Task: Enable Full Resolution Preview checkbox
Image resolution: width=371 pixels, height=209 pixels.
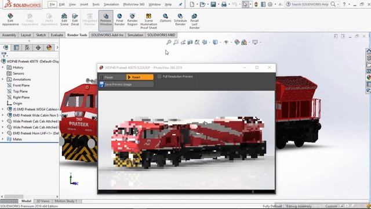Action: pos(159,76)
